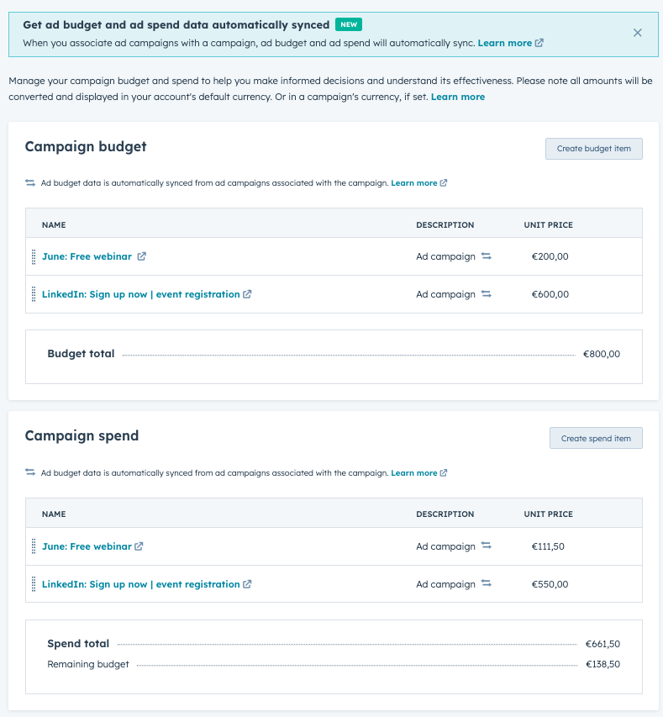Open June: Free webinar in budget table

(x=87, y=256)
